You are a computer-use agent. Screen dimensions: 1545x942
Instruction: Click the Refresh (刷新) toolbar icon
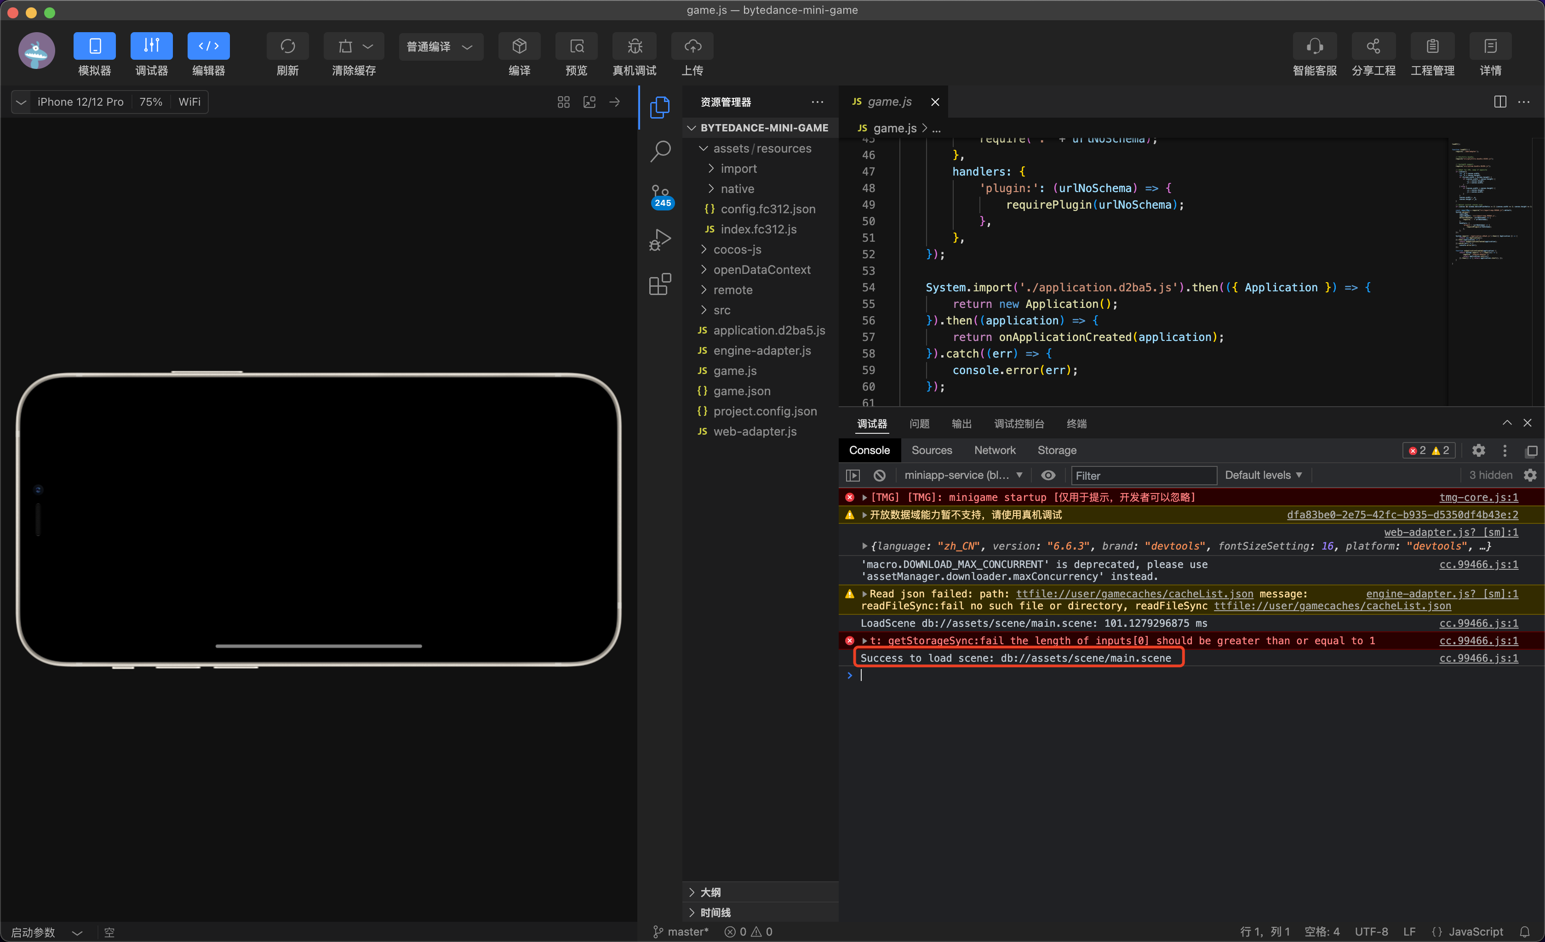pyautogui.click(x=287, y=47)
